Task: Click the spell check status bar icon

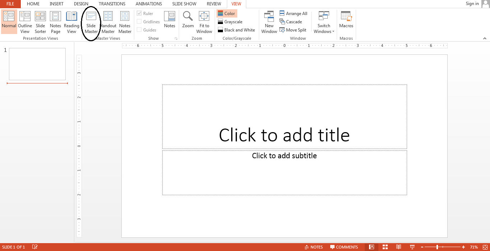Action: [35, 247]
